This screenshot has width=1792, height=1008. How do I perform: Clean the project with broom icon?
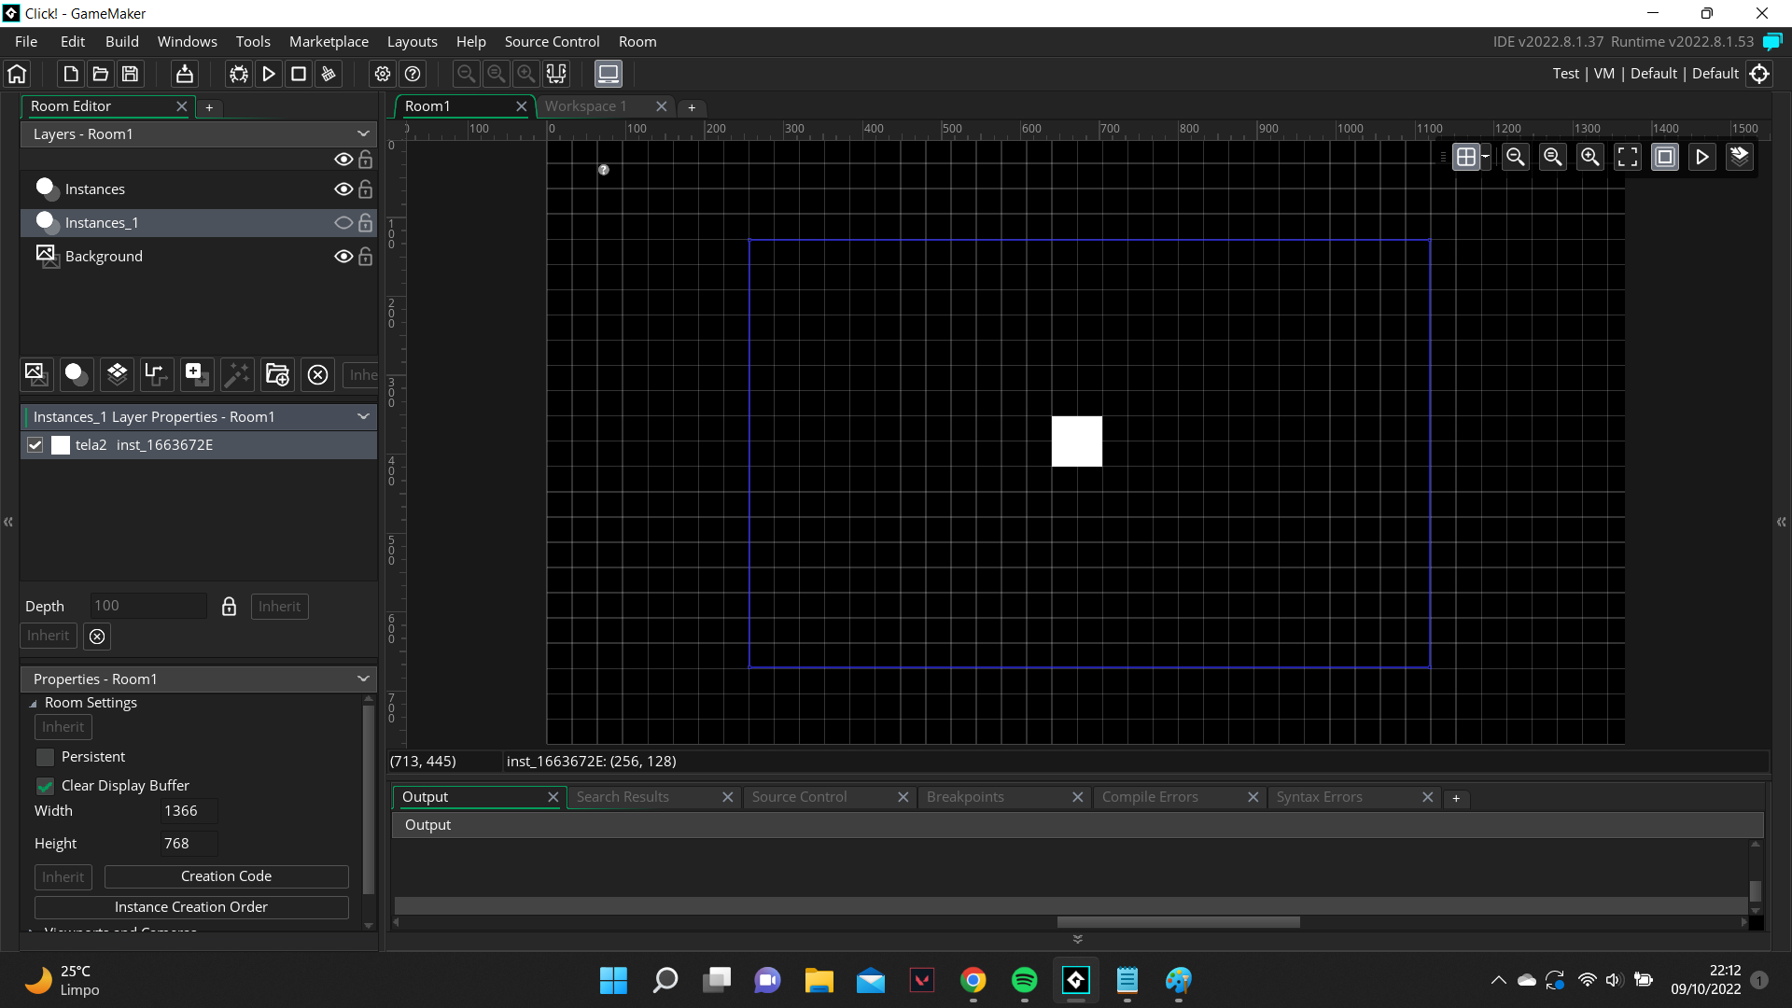329,74
